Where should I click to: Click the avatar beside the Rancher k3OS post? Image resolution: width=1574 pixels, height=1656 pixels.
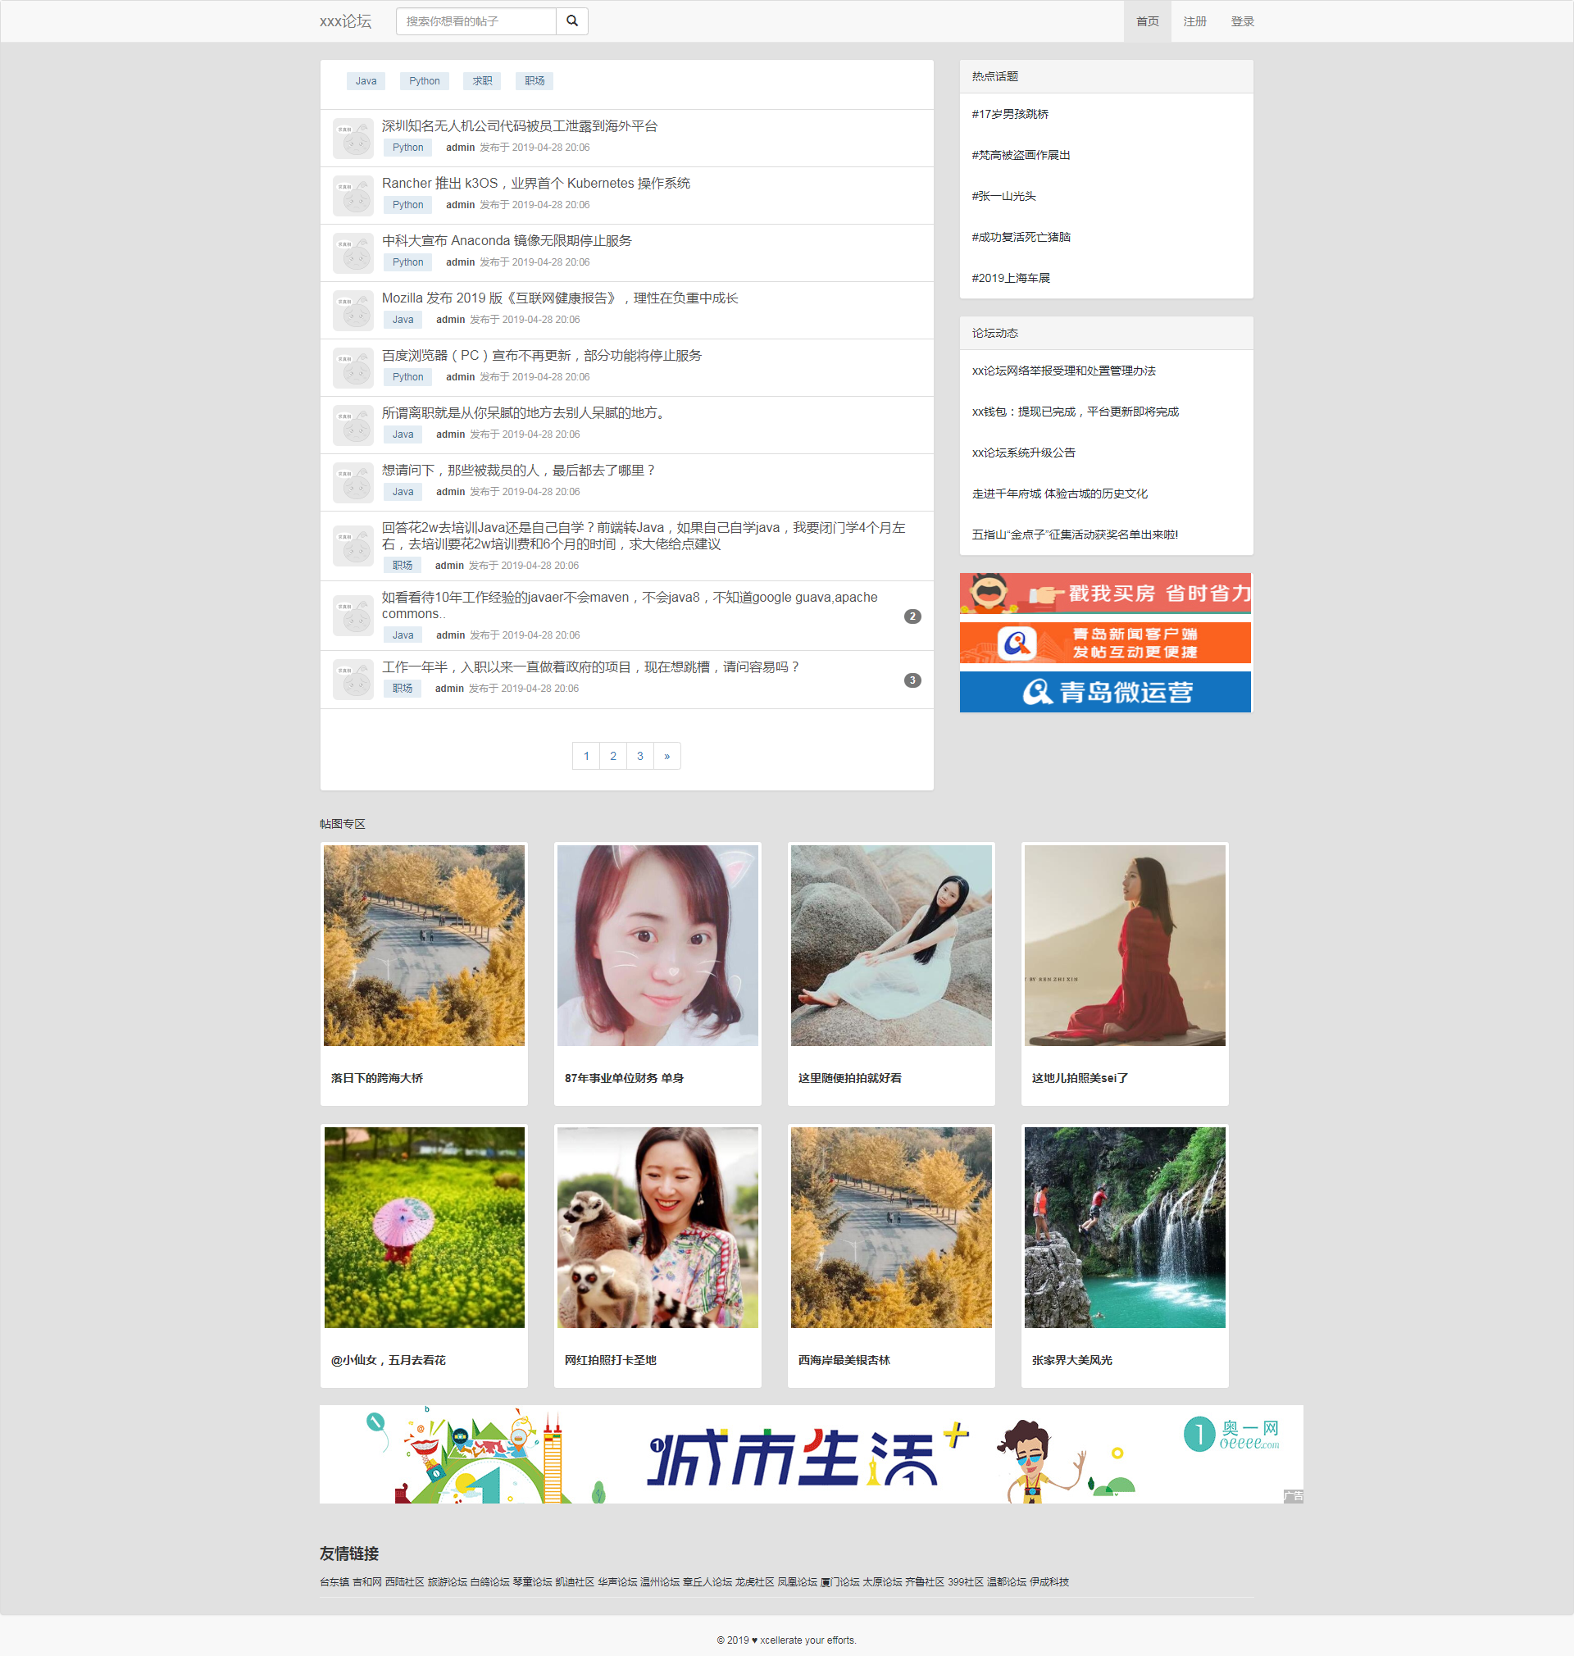[353, 194]
